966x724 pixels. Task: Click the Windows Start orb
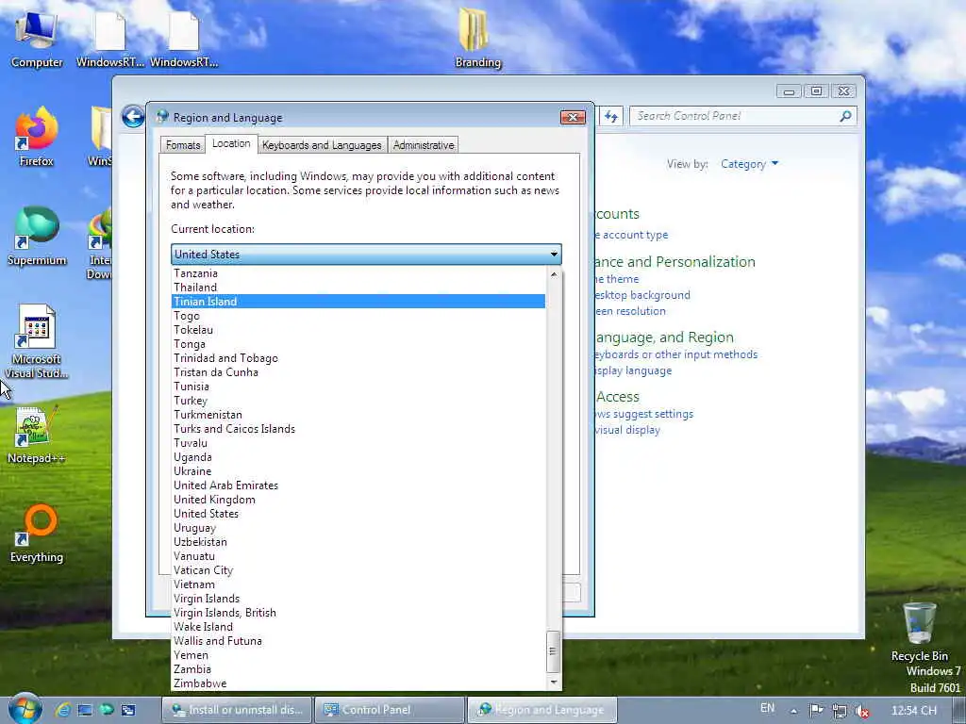(25, 709)
